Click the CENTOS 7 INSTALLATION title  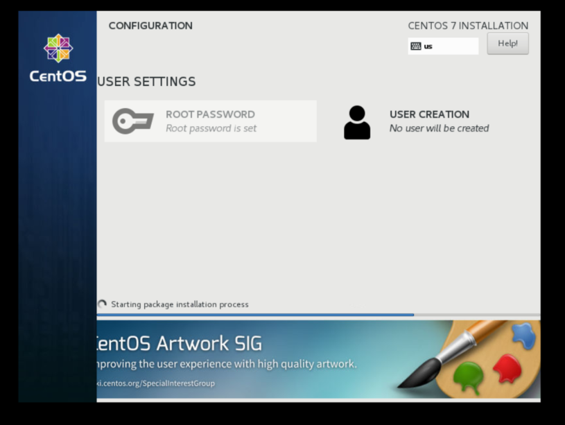click(x=468, y=26)
